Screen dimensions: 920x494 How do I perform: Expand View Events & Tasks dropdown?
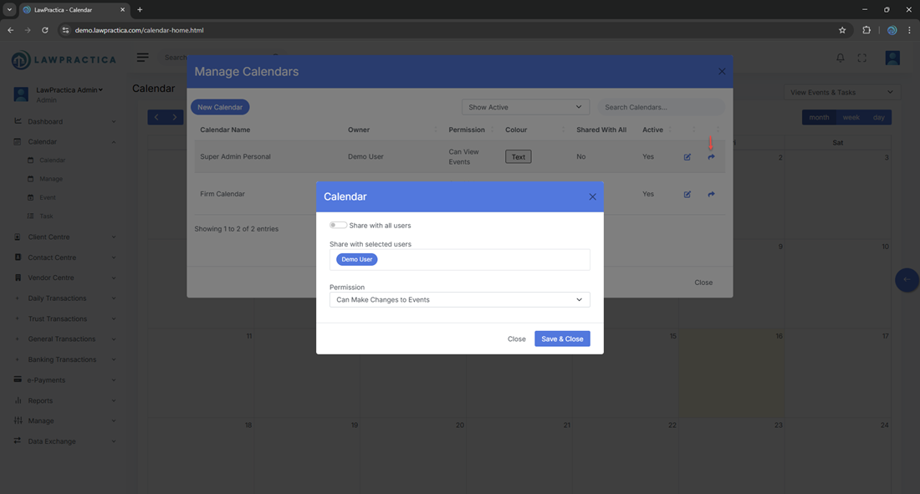click(x=842, y=92)
